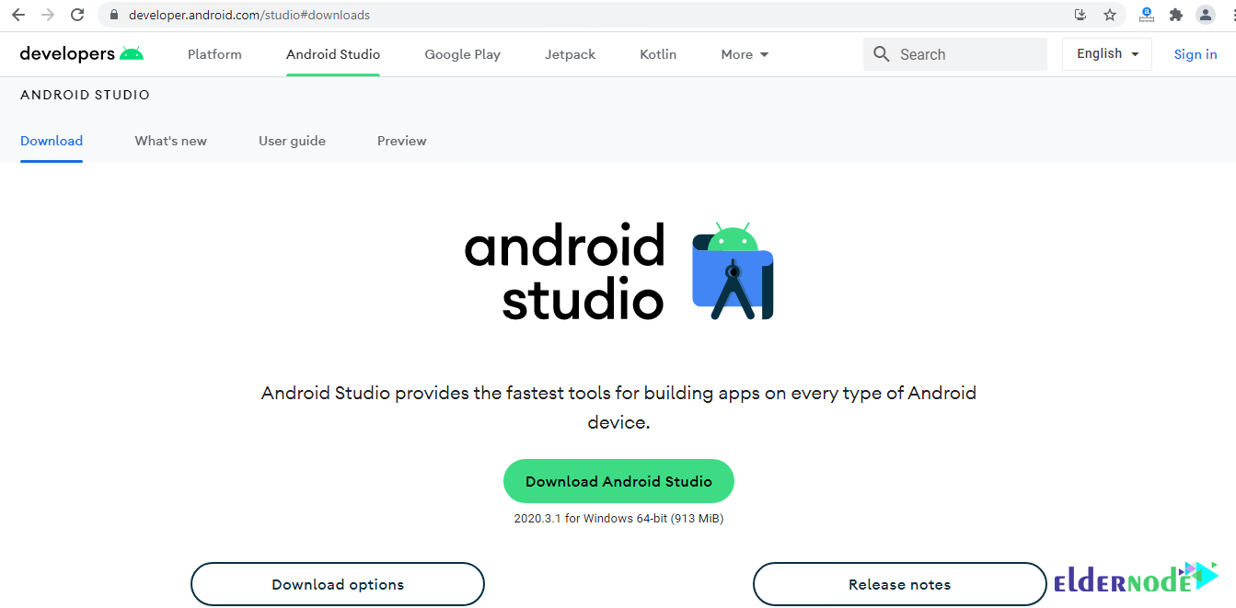Open Download options
The height and width of the screenshot is (608, 1236).
337,584
